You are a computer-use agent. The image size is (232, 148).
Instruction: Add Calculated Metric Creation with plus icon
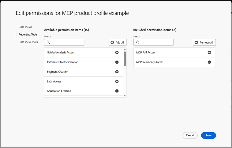point(117,62)
